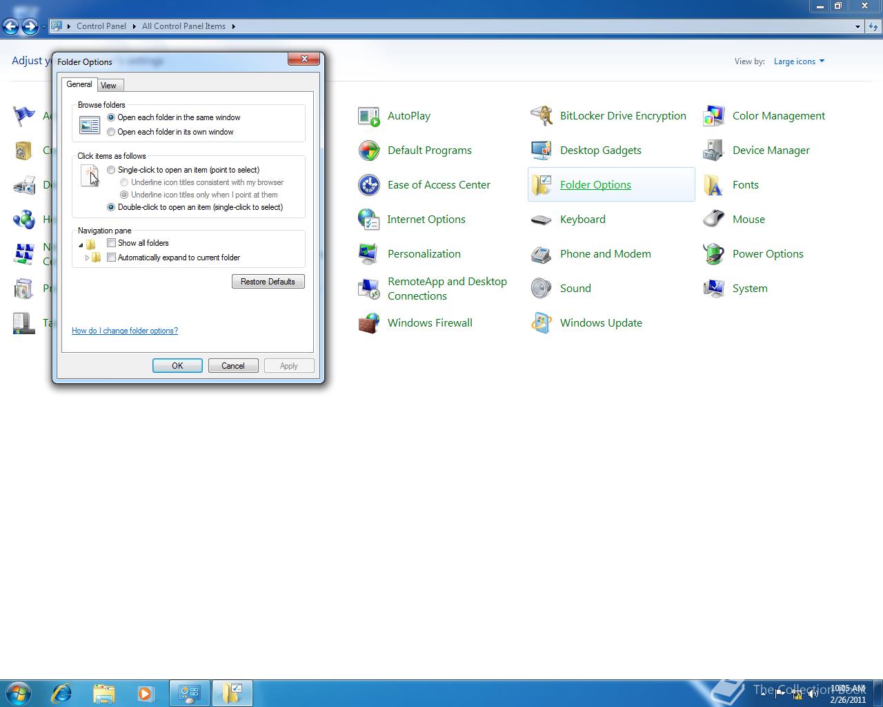Click the Forward navigation arrow
Screen dimensions: 883x707
pyautogui.click(x=30, y=27)
